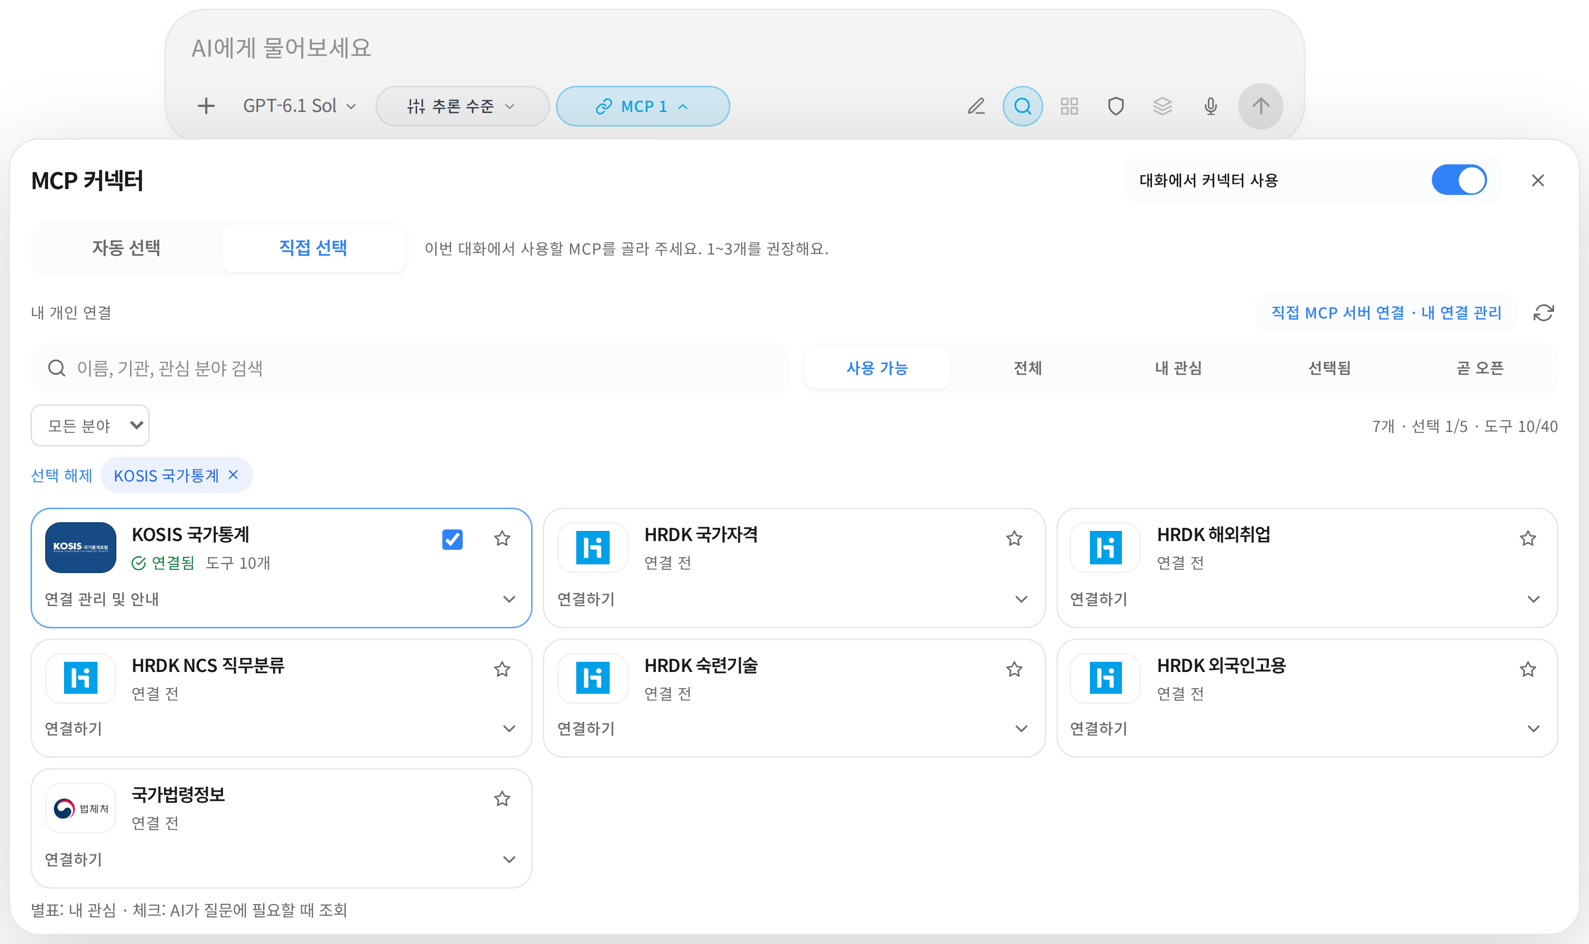
Task: Star 국가법령정보 as favorite
Action: [502, 799]
